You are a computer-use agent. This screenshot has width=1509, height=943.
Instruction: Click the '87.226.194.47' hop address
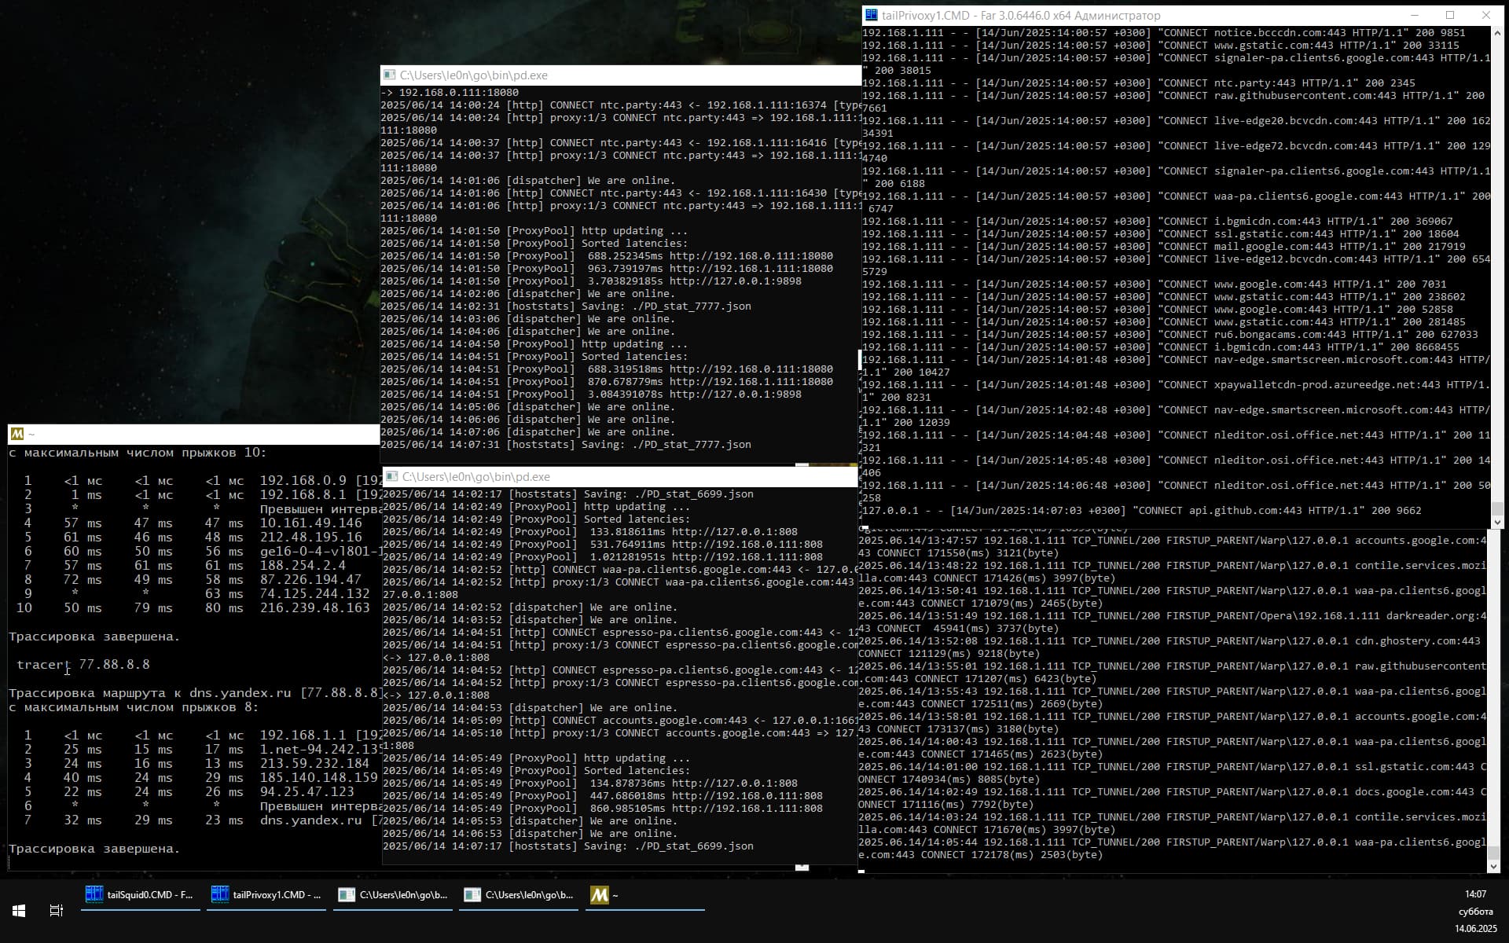[x=311, y=579]
